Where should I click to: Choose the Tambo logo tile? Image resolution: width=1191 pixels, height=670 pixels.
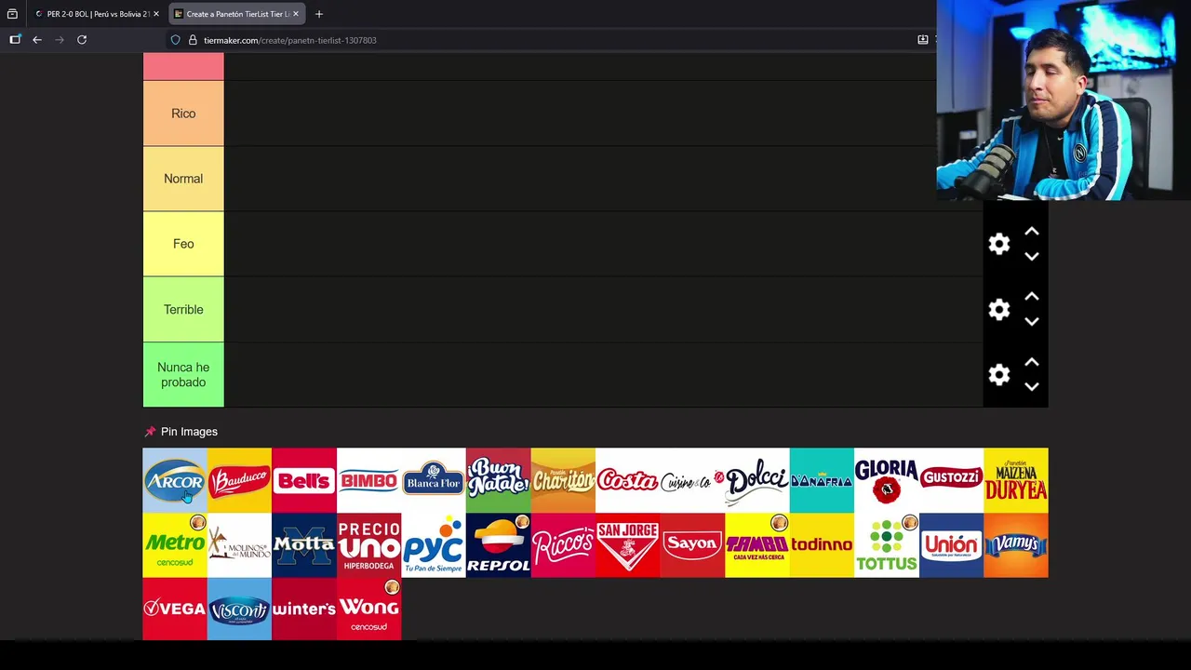pos(756,545)
